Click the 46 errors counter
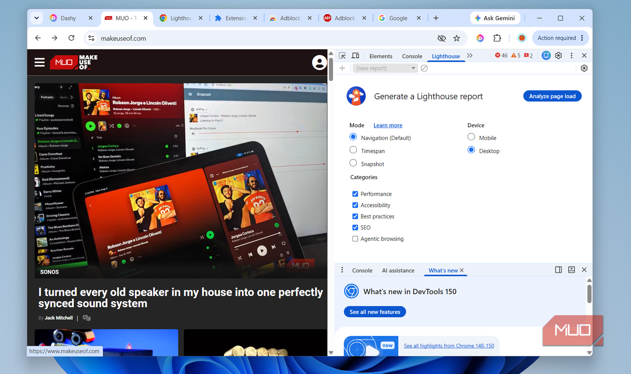631x374 pixels. click(501, 56)
